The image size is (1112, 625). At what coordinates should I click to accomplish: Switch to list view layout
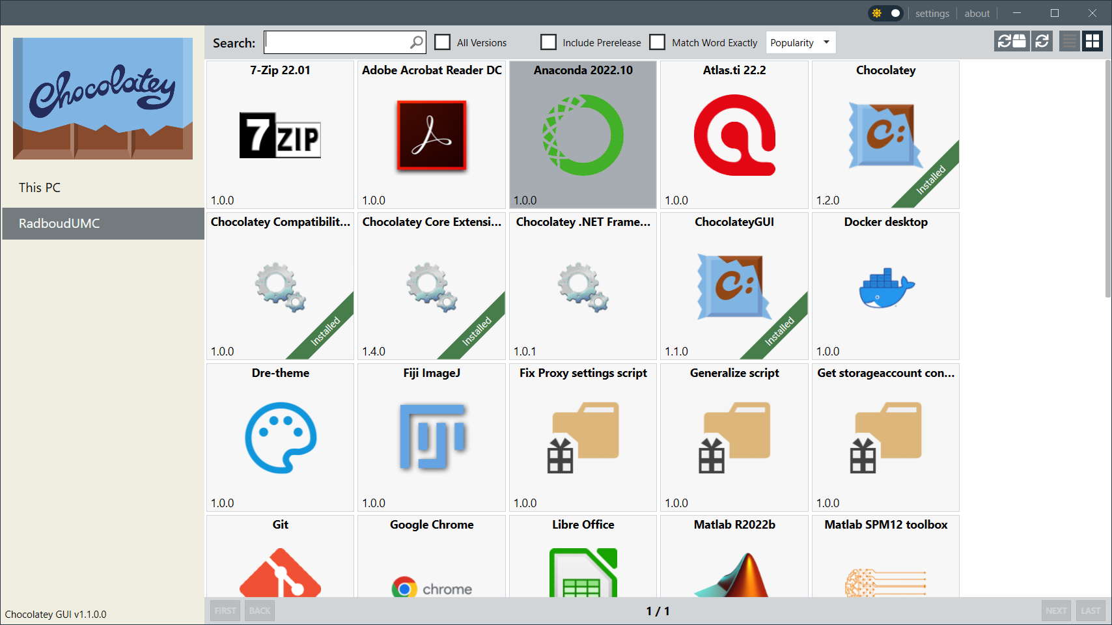1069,41
